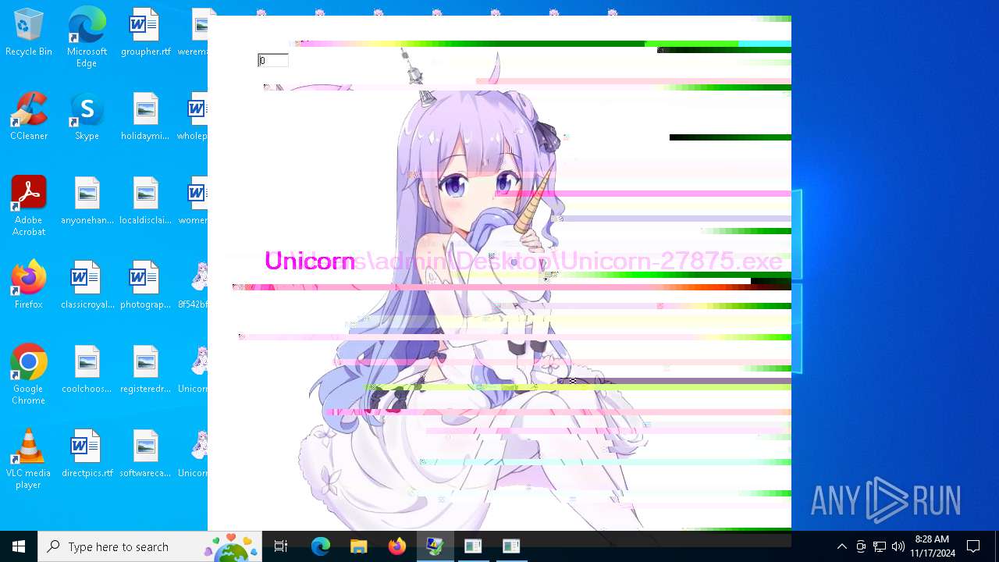This screenshot has height=562, width=999.
Task: Open the Action Center notifications
Action: [x=973, y=546]
